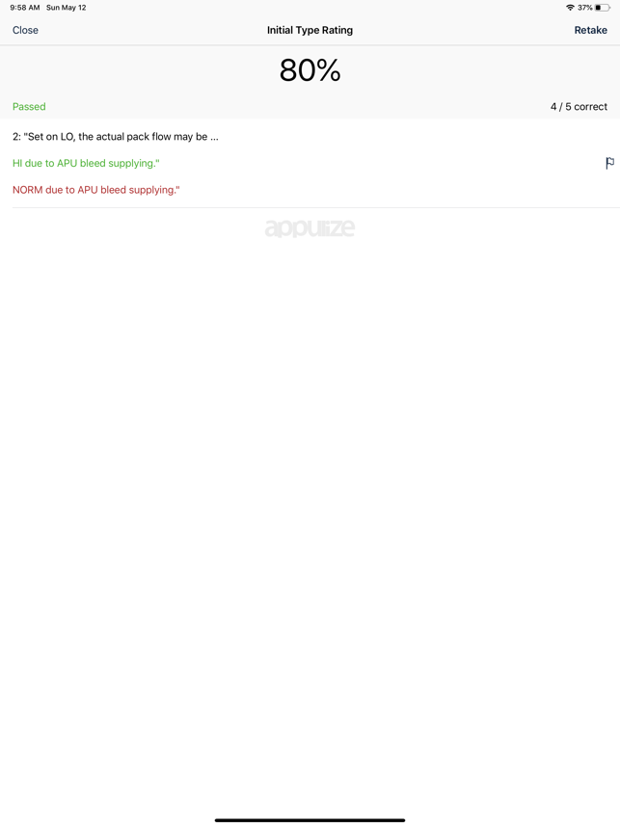Image resolution: width=620 pixels, height=827 pixels.
Task: Tap the divider line below the answers
Action: click(x=316, y=207)
